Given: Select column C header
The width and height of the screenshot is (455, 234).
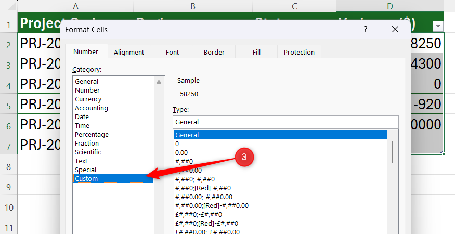Looking at the screenshot, I should click(x=294, y=6).
